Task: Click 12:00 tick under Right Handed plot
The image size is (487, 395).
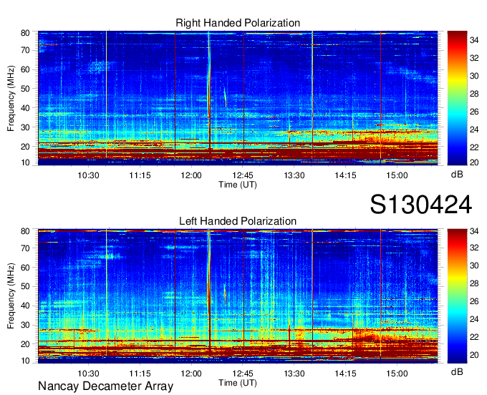Action: (x=191, y=175)
